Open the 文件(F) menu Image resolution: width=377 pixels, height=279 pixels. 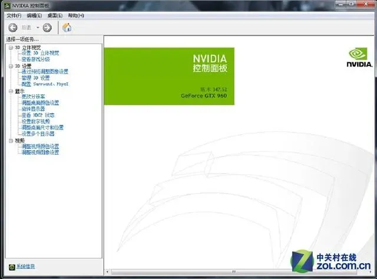14,16
